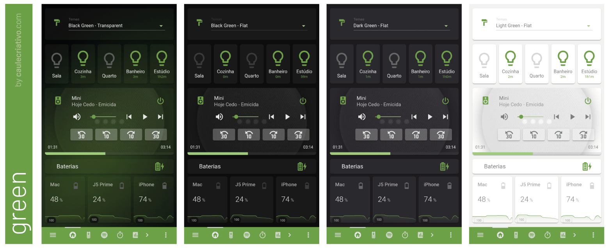Click rewind 30 seconds button in Dark Green Flat panel
610x248 pixels.
click(366, 135)
